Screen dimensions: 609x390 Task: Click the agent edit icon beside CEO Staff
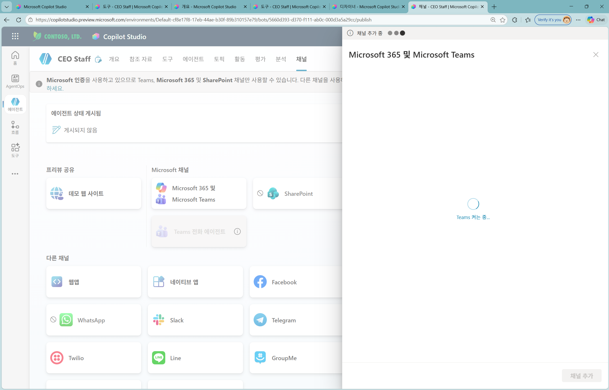[x=98, y=59]
